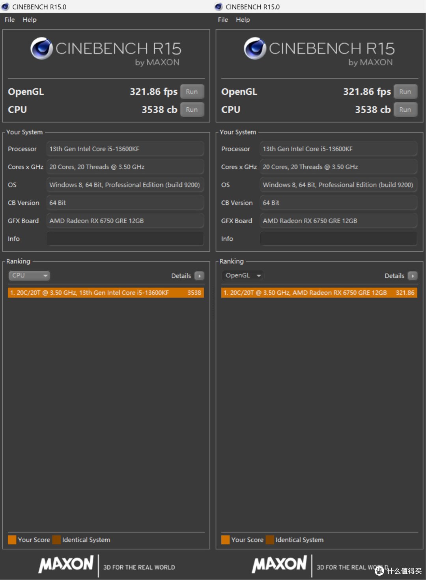Open Help menu in right Cinebench window
Viewport: 426px width, 580px height.
[243, 20]
